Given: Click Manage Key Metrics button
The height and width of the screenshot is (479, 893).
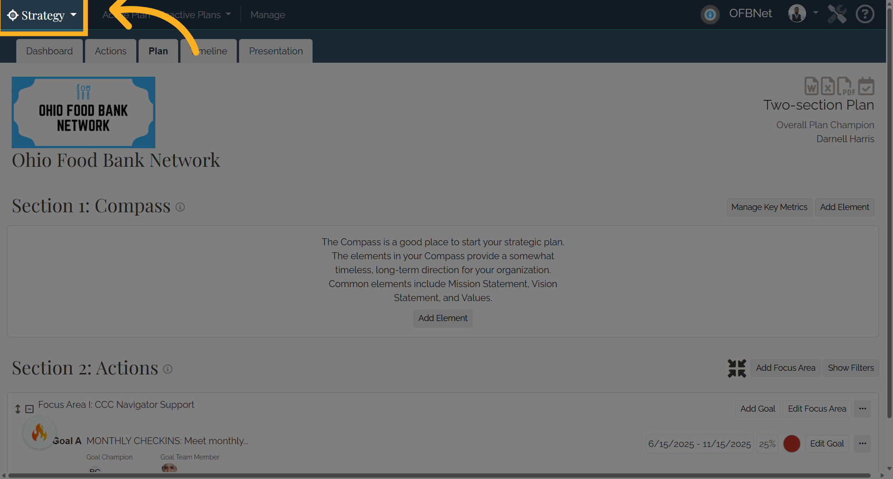Looking at the screenshot, I should coord(769,207).
